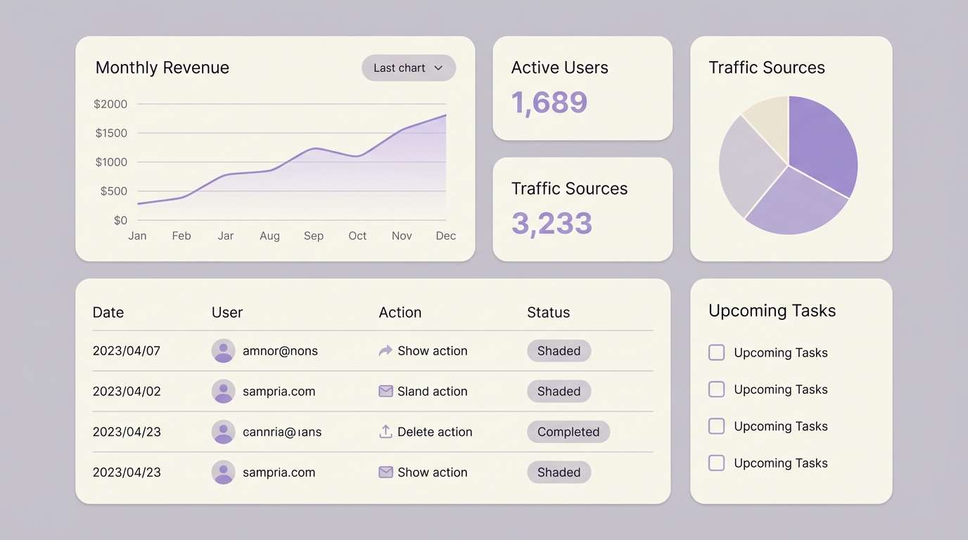Enable the last Upcoming Tasks checkbox
Screen dimensions: 968x540
pyautogui.click(x=716, y=463)
